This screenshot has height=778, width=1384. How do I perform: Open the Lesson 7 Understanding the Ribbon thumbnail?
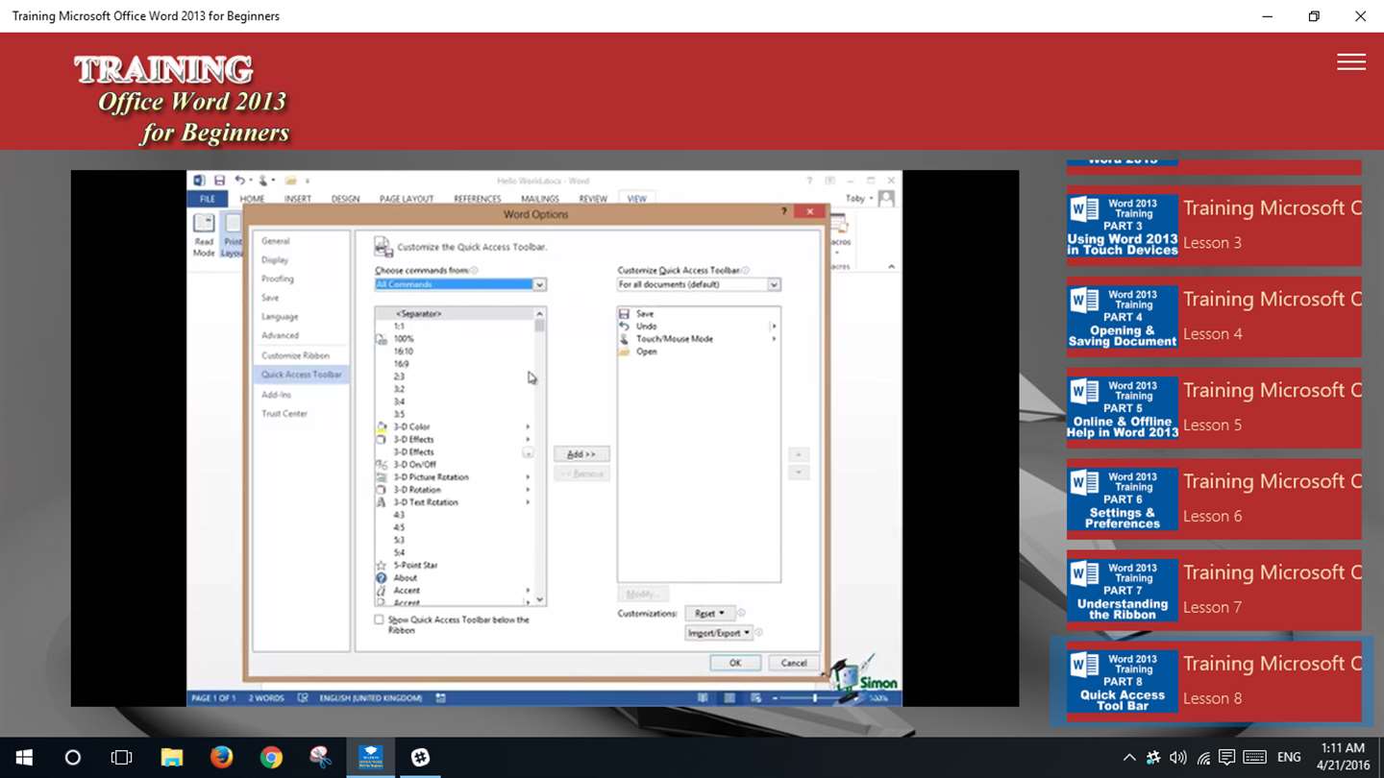click(x=1123, y=591)
